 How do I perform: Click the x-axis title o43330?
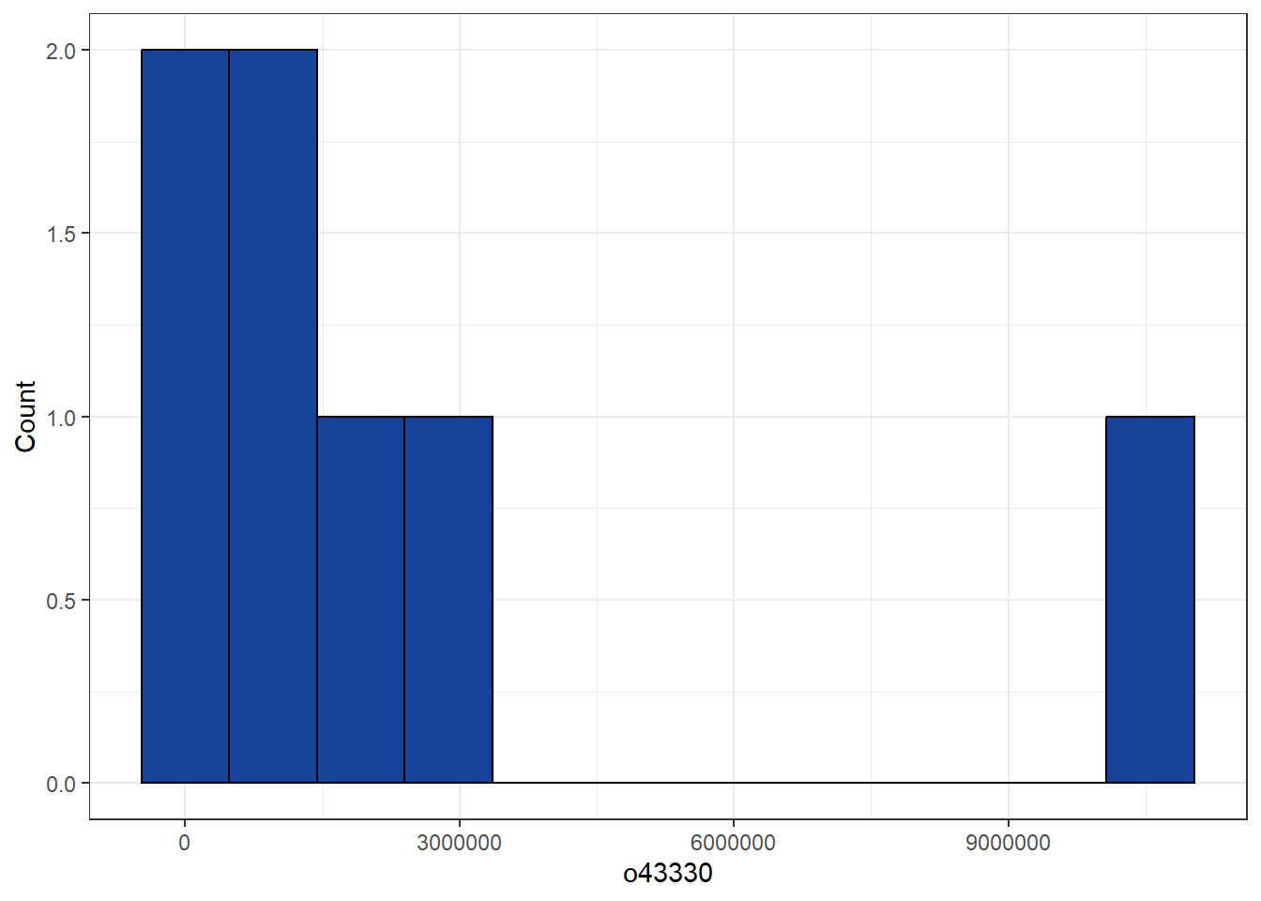(668, 874)
